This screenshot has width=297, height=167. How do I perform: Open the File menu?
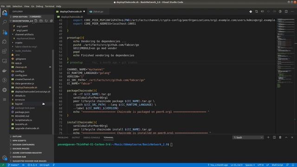pos(3,6)
